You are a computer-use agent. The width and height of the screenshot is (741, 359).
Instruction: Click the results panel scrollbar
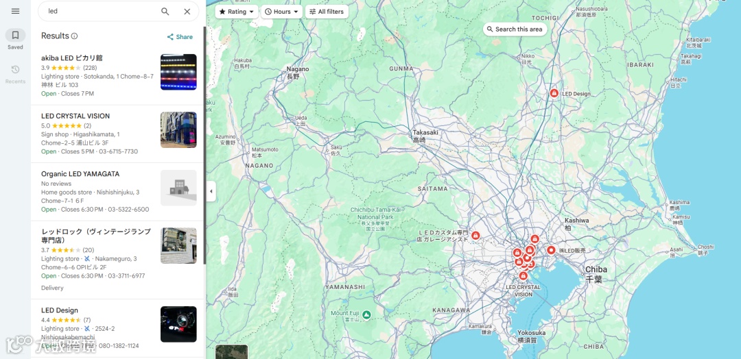point(204,145)
